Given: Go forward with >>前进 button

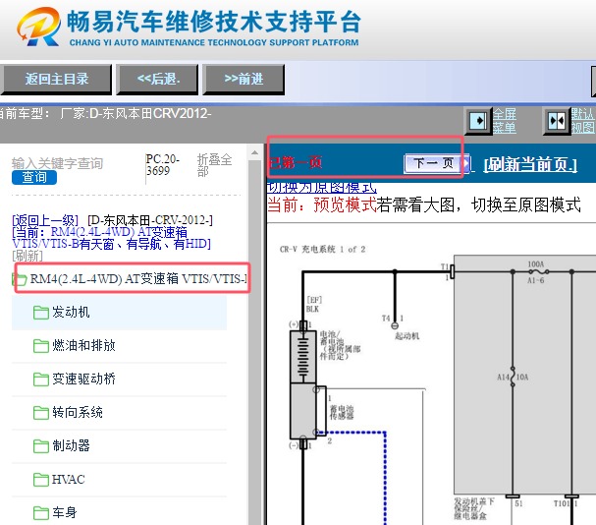Looking at the screenshot, I should point(244,80).
